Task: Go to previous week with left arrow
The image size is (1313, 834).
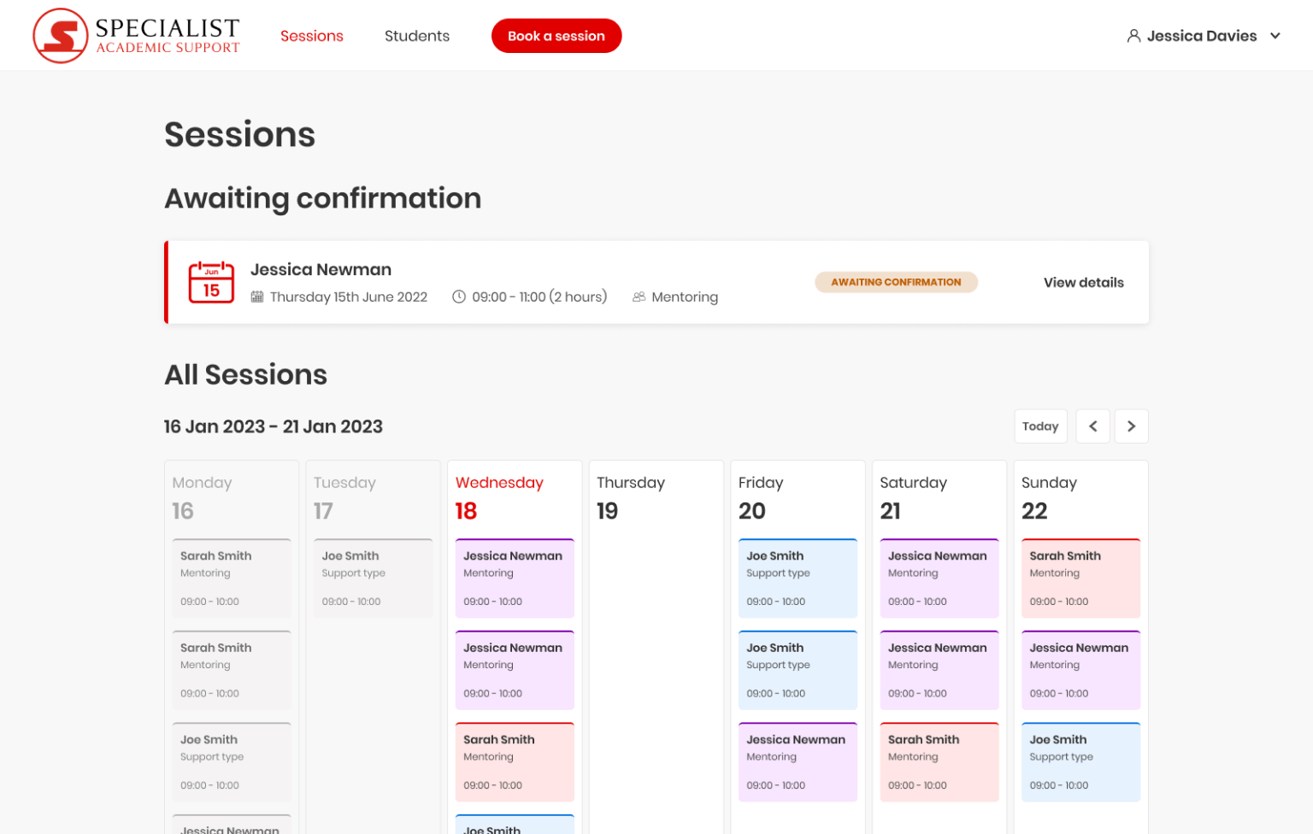Action: tap(1092, 426)
